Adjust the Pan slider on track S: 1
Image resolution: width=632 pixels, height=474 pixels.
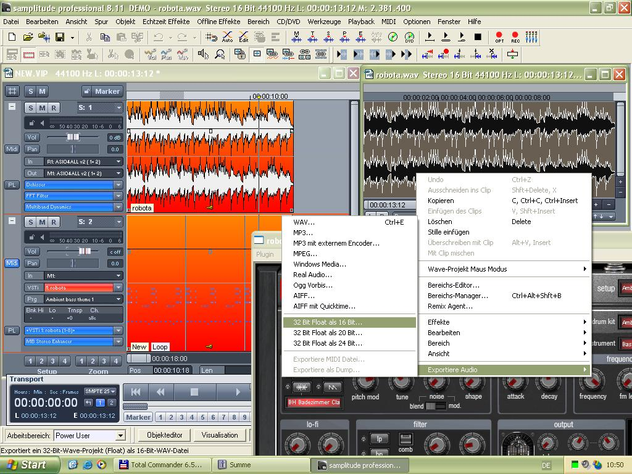[73, 149]
